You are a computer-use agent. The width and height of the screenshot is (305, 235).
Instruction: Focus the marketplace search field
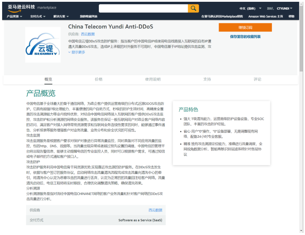click(143, 9)
